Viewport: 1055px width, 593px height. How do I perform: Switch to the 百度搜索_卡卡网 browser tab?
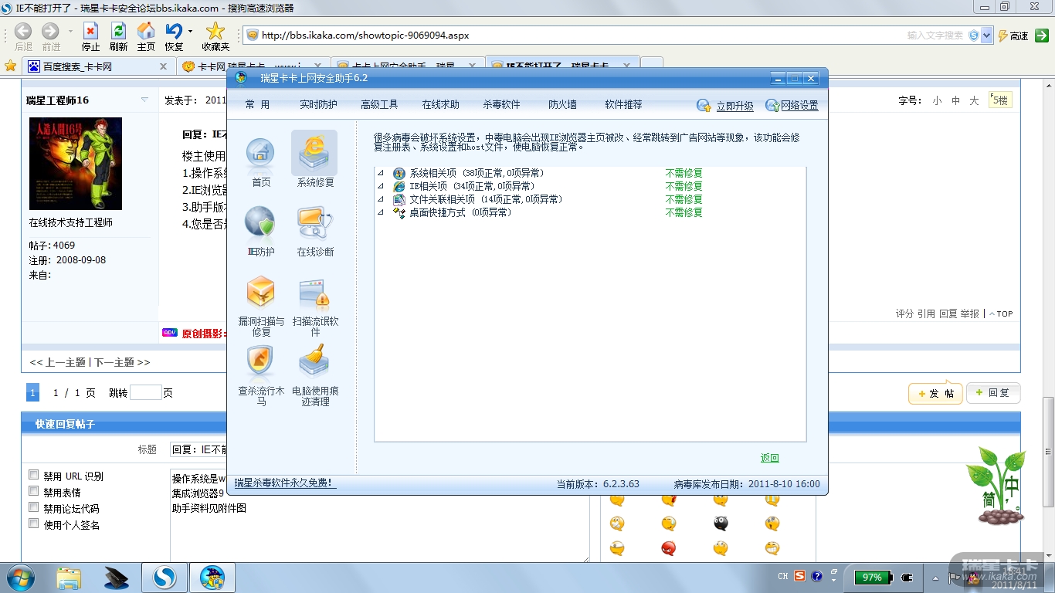(x=98, y=66)
